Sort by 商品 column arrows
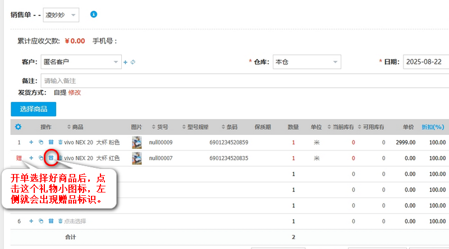449x249 pixels. [x=68, y=127]
